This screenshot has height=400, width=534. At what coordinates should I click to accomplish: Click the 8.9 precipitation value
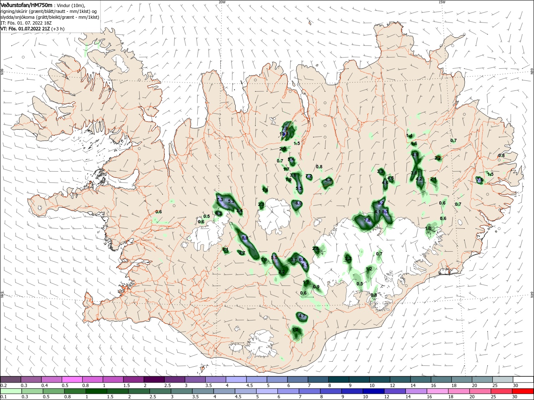245,238
